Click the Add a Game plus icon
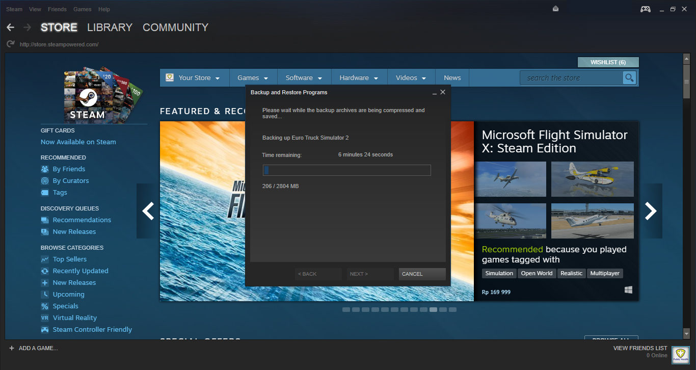696x370 pixels. [x=12, y=348]
